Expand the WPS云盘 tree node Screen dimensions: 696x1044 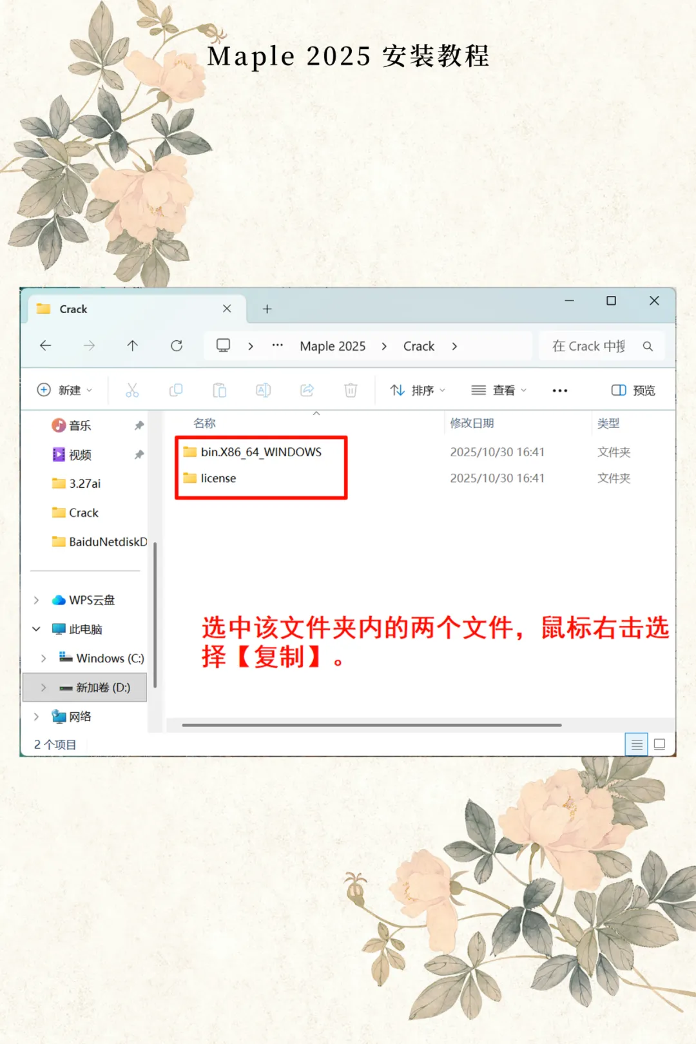click(37, 600)
